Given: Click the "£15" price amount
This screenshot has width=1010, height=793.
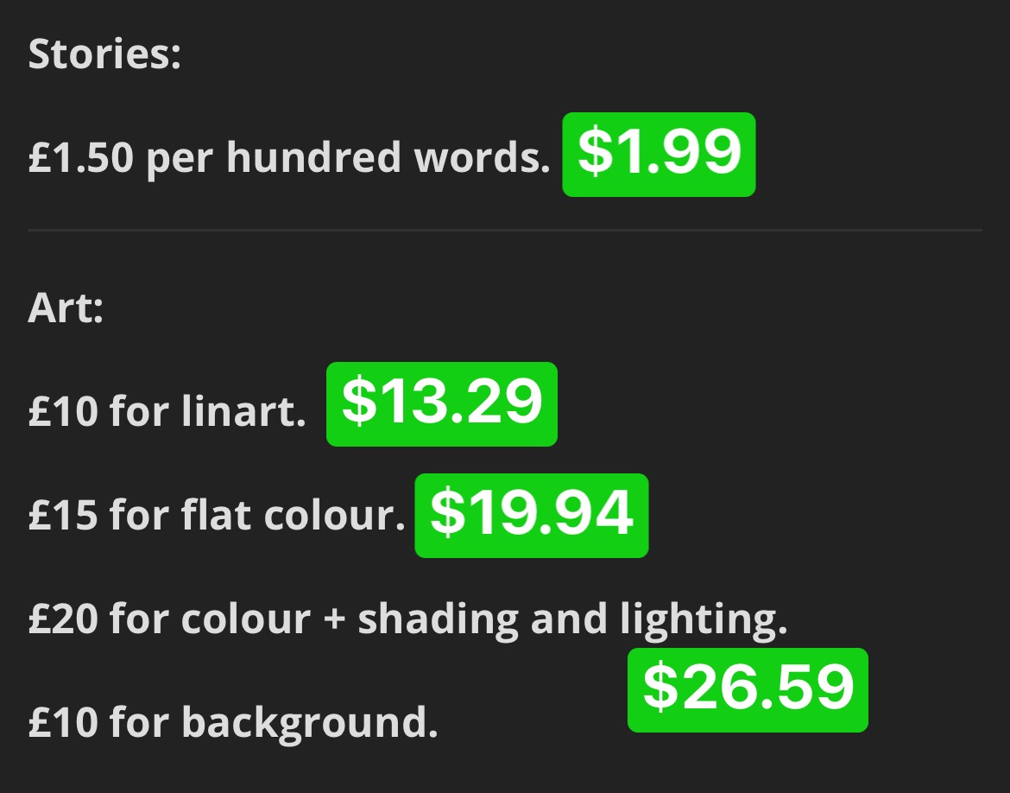Looking at the screenshot, I should 62,516.
